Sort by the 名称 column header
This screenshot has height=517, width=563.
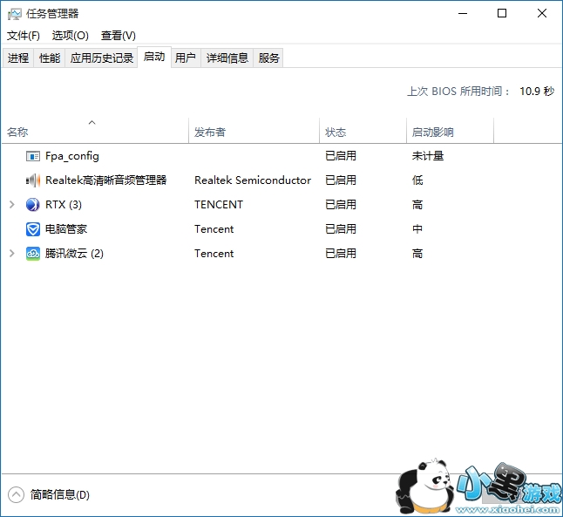point(95,132)
